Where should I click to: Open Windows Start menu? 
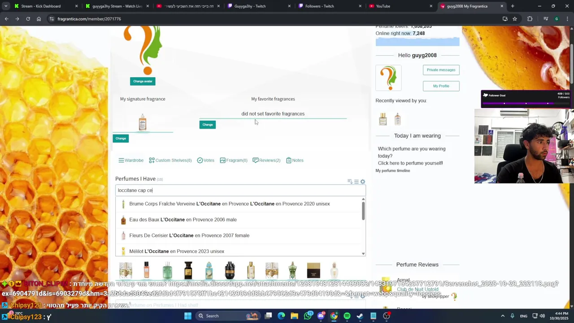(x=188, y=316)
